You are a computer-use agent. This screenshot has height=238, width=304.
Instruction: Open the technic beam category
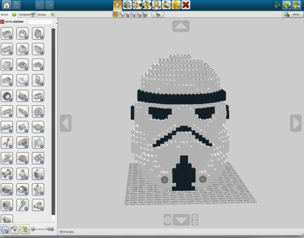[7, 111]
